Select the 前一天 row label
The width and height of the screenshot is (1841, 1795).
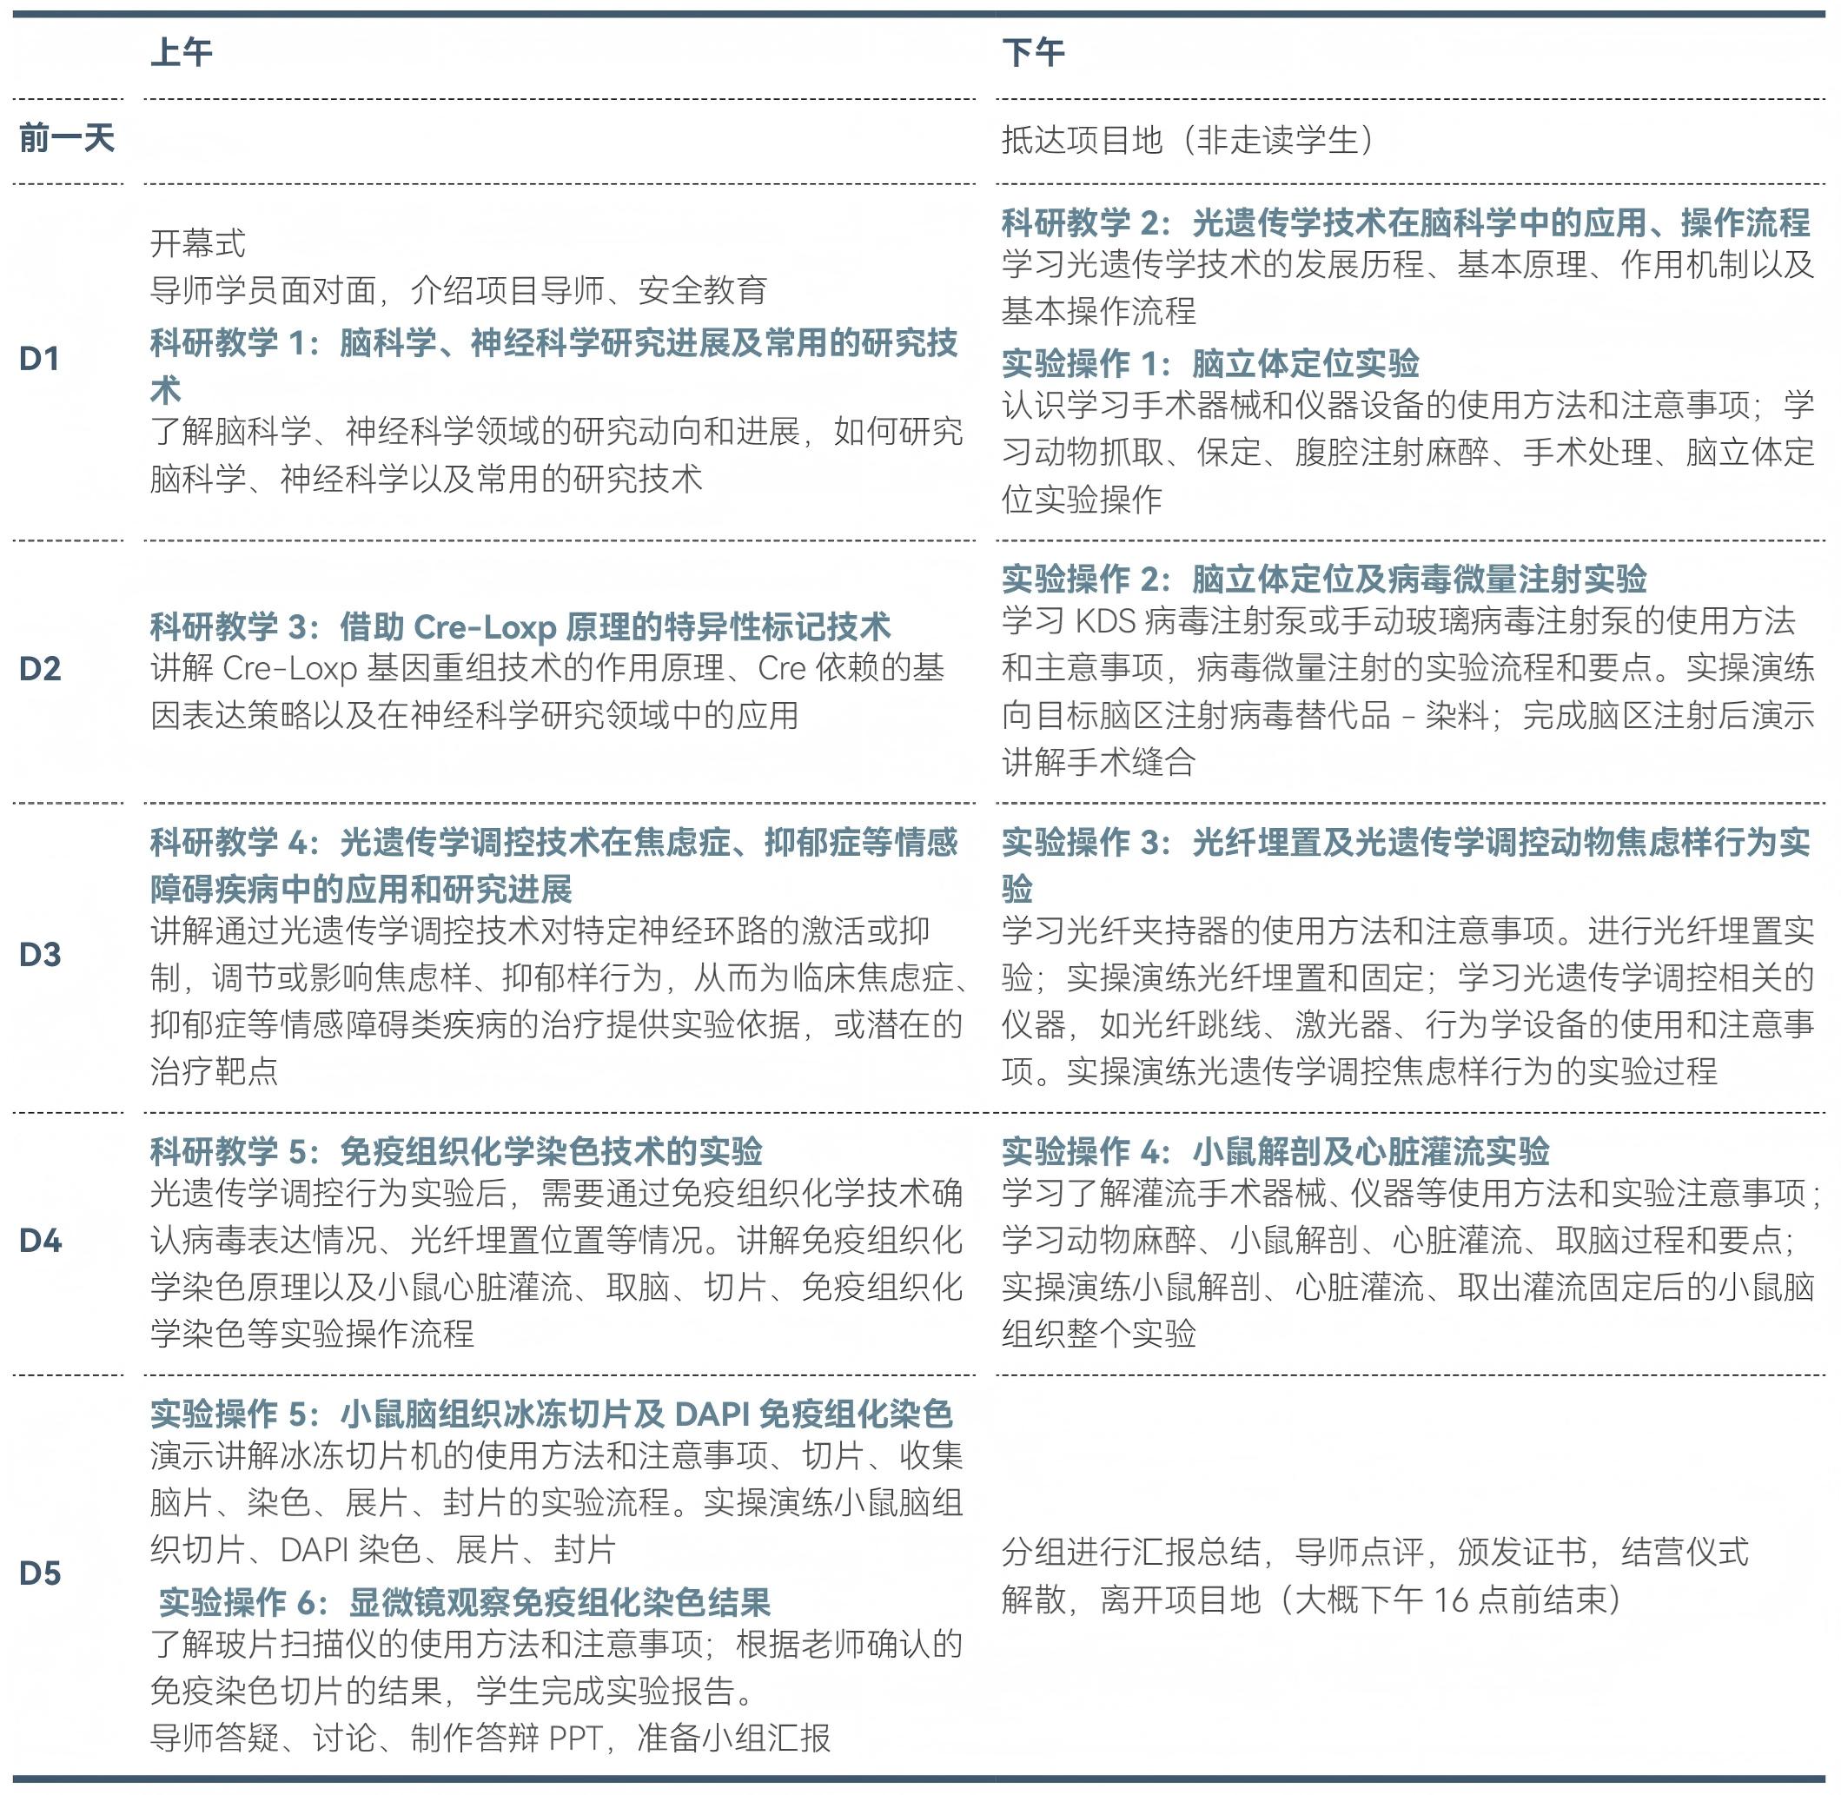66,140
